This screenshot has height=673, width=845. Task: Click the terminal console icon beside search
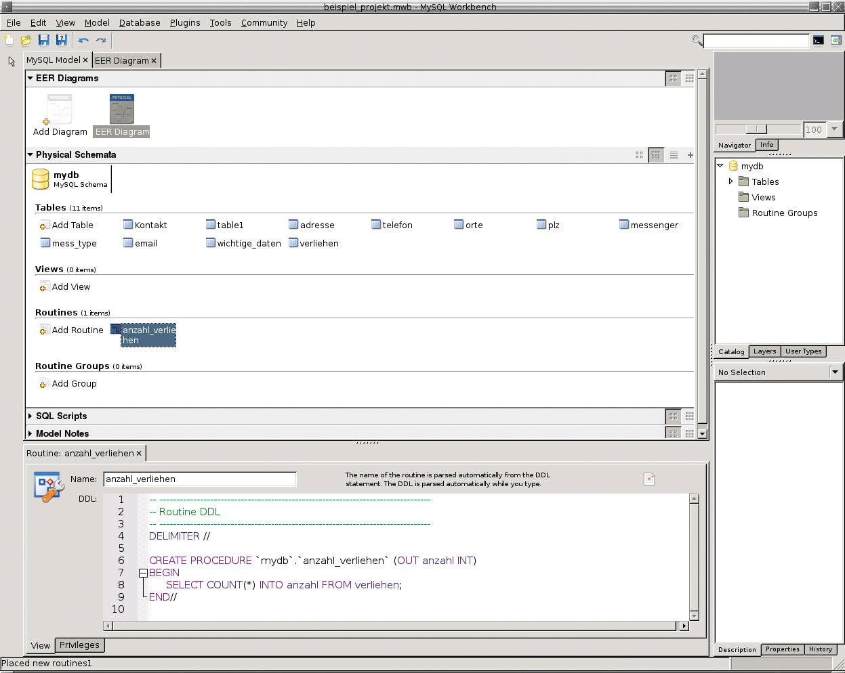pos(819,41)
